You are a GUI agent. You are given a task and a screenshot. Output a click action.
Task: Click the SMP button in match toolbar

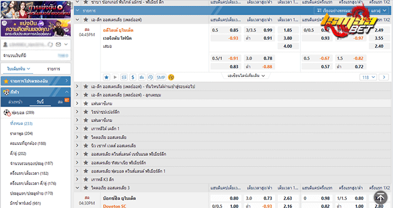[161, 77]
